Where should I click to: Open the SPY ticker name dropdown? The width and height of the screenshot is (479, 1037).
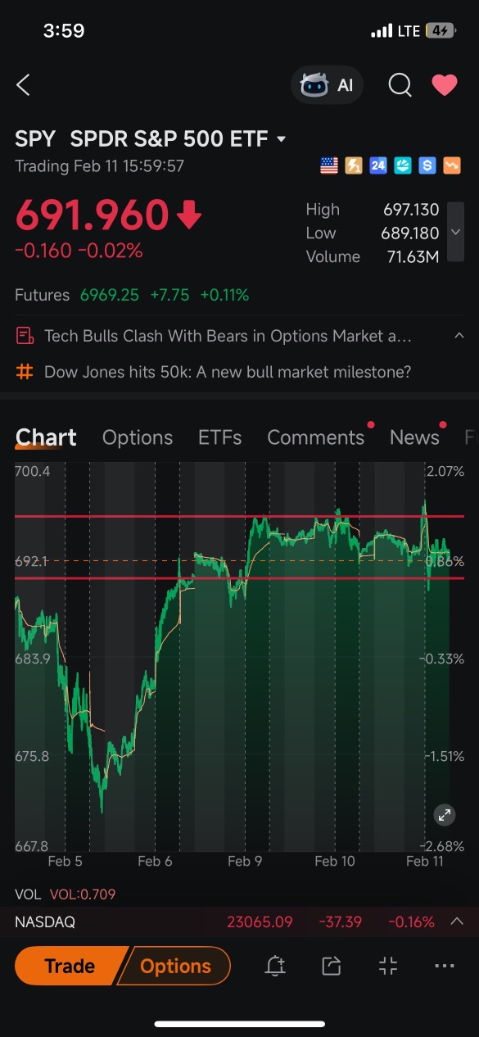click(x=282, y=139)
